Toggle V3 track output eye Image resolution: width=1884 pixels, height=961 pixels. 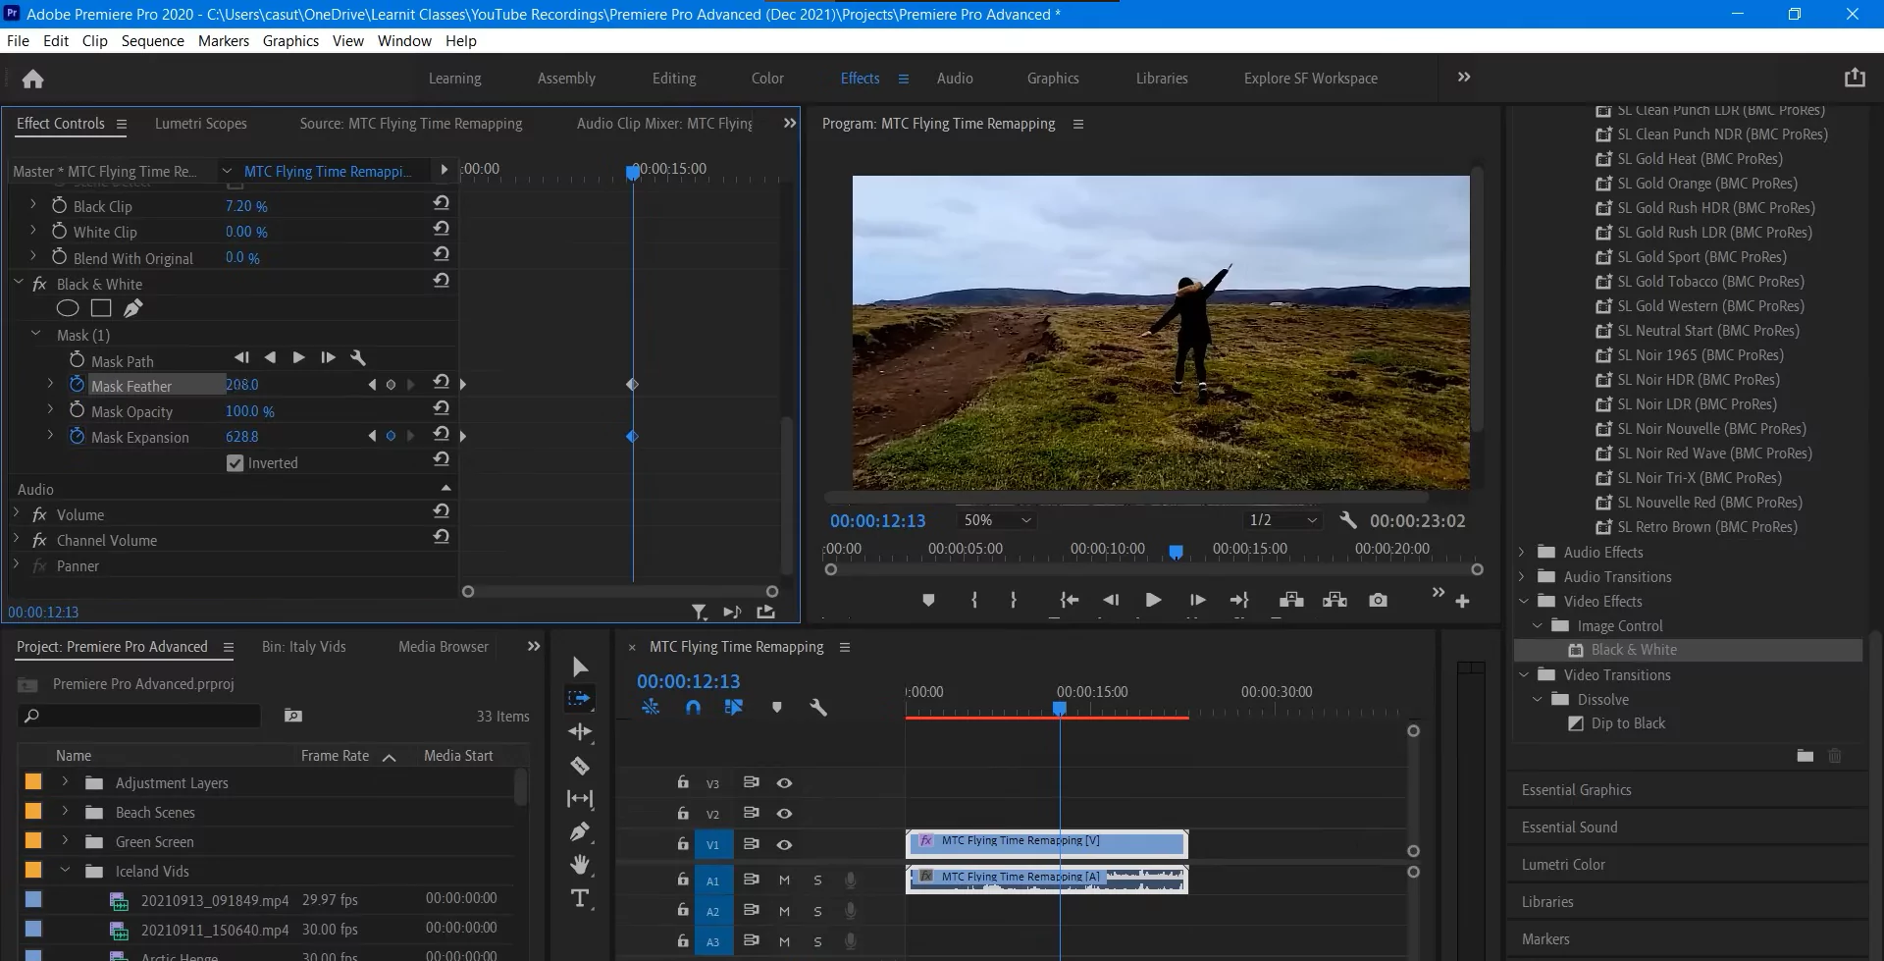[784, 783]
